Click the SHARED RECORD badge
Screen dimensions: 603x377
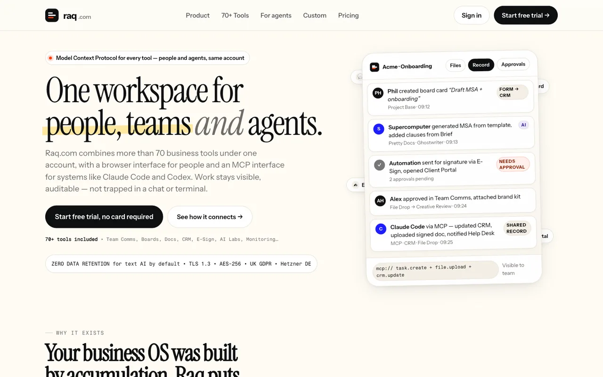(x=517, y=228)
